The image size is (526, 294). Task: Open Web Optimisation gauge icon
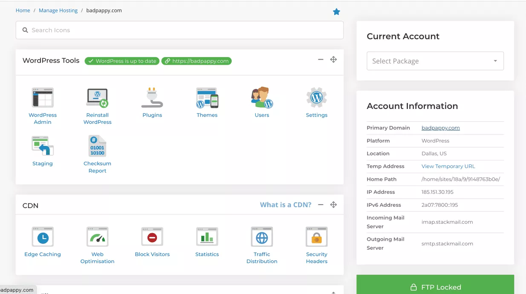[x=97, y=237]
